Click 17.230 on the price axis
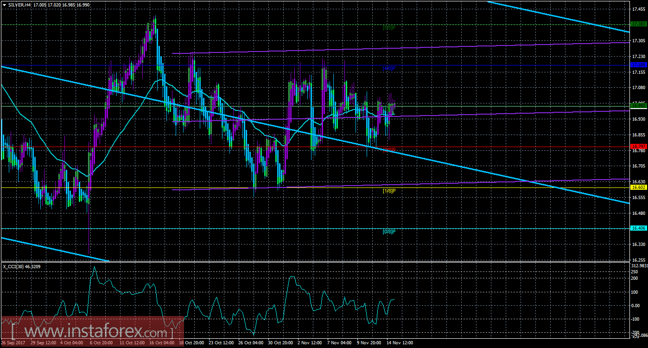648x348 pixels. (638, 57)
